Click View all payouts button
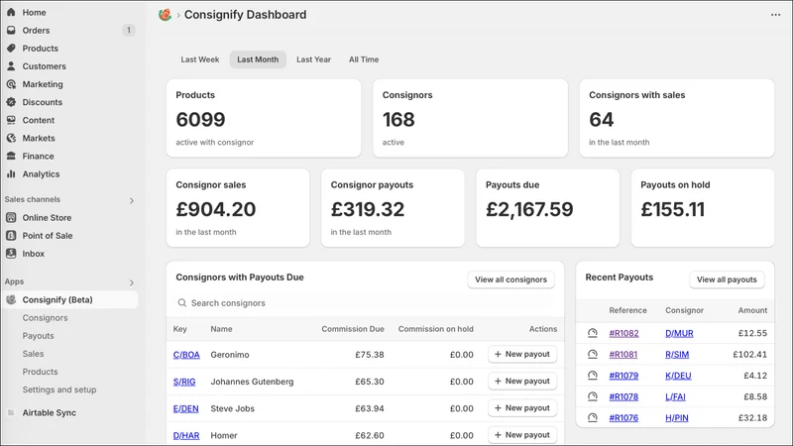The height and width of the screenshot is (446, 793). (727, 279)
